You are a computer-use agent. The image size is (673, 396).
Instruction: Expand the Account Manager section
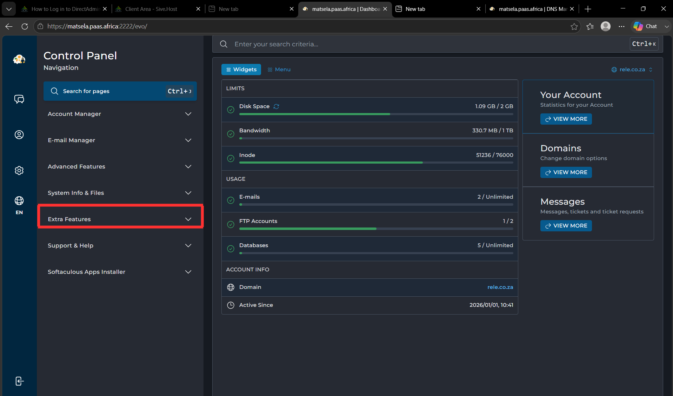tap(120, 114)
